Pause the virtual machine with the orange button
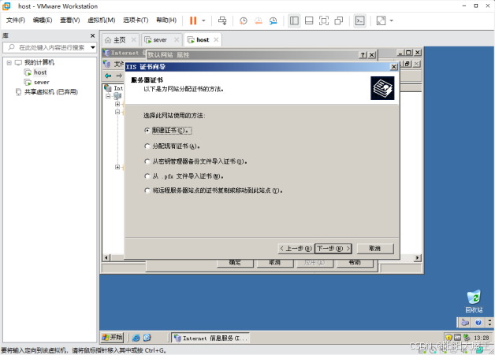The image size is (495, 355). [193, 20]
